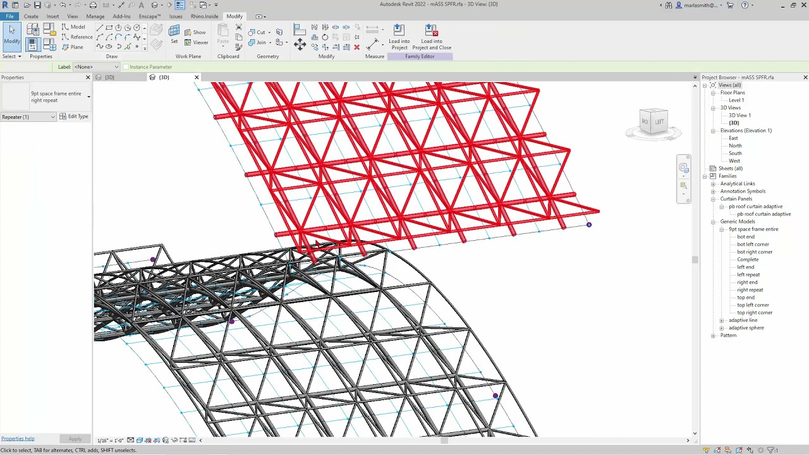Open the File menu tab

9,16
